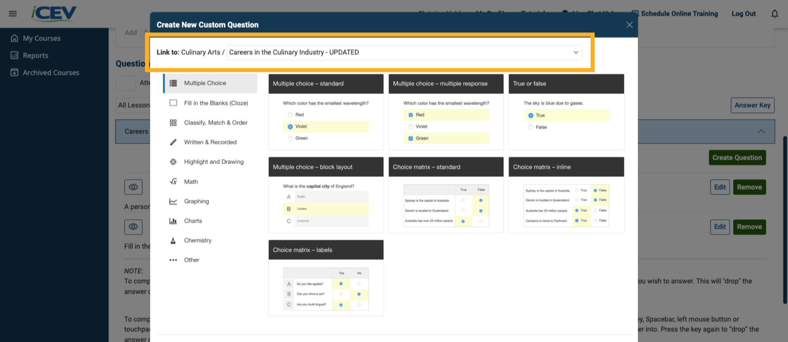Open the All Lessons filter dropdown

pyautogui.click(x=134, y=105)
